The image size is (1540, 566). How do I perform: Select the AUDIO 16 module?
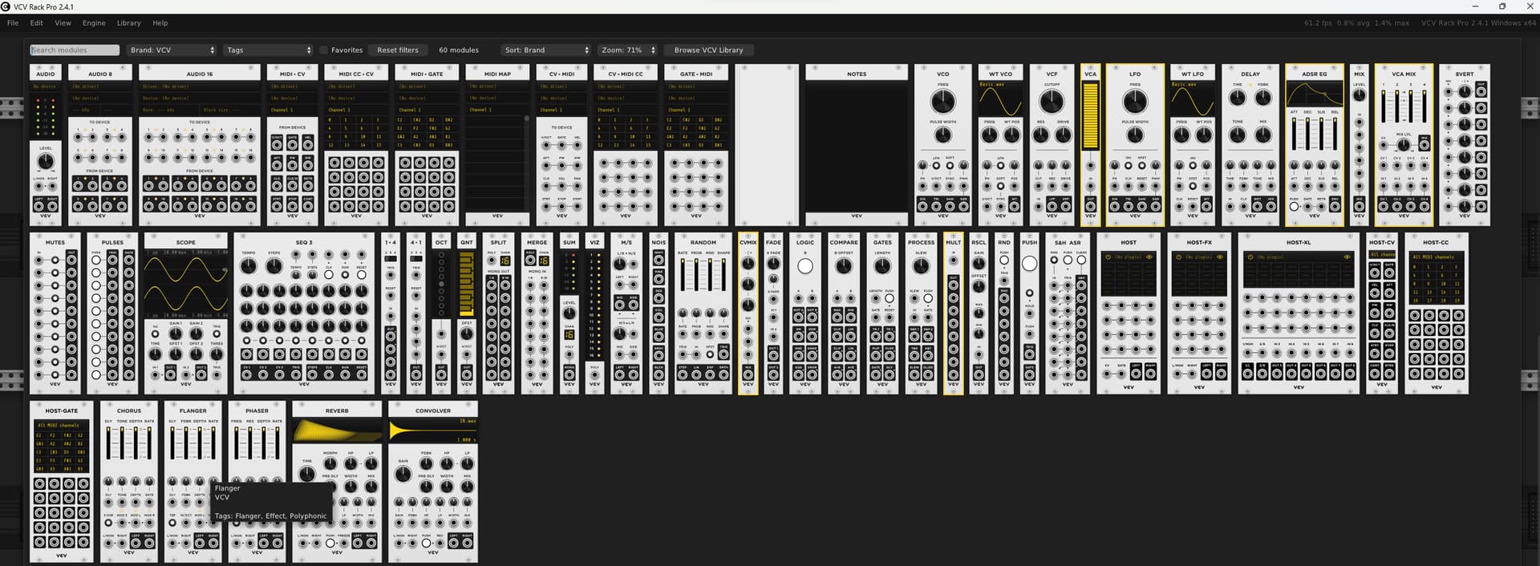[x=200, y=145]
